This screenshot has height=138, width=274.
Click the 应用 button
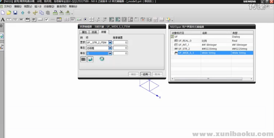[145, 74]
